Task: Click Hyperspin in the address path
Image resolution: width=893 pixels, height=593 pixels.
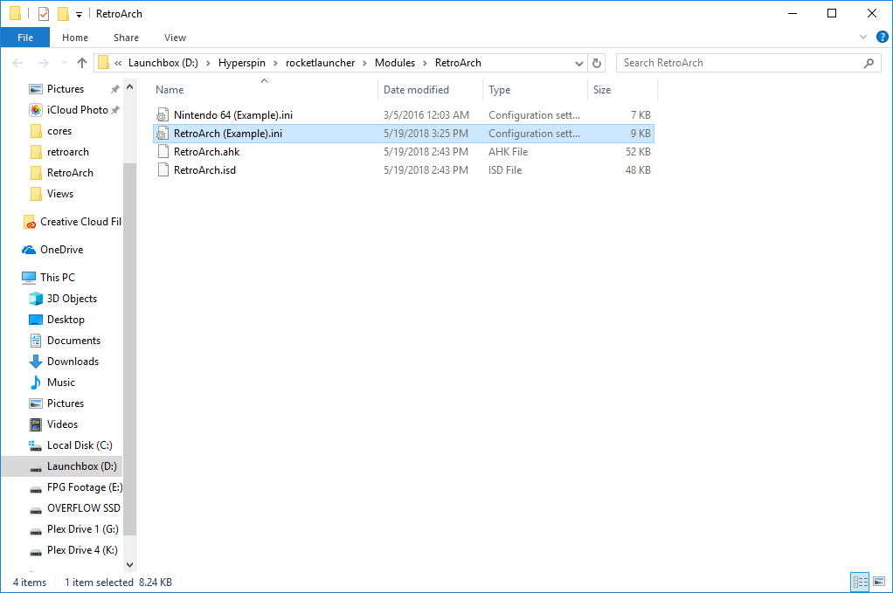Action: tap(241, 63)
